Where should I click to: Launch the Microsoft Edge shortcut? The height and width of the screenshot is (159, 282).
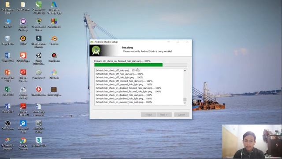point(23,127)
